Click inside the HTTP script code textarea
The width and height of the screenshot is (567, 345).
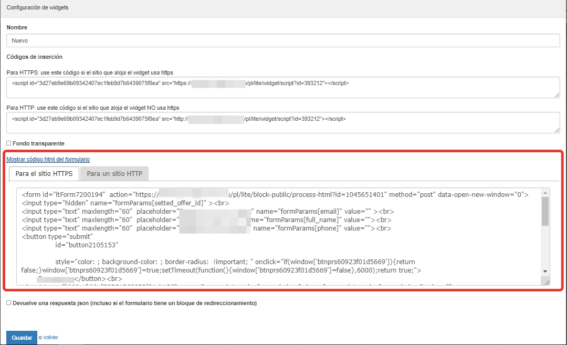[x=283, y=122]
